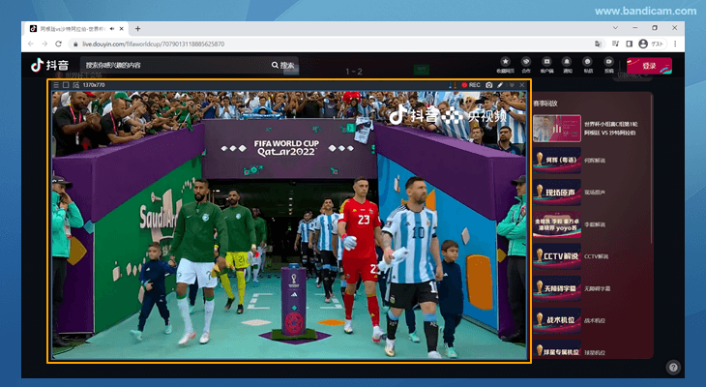
Task: Select the Douyin World Cup browser tab
Action: (x=73, y=28)
